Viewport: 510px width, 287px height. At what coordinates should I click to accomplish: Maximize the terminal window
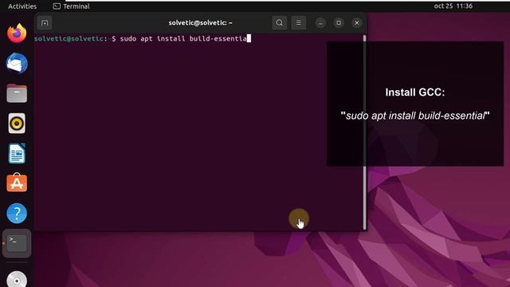[339, 23]
